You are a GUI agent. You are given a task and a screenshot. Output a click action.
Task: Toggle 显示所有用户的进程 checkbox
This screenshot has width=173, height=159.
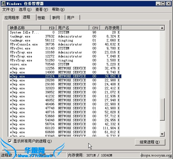[10, 141]
